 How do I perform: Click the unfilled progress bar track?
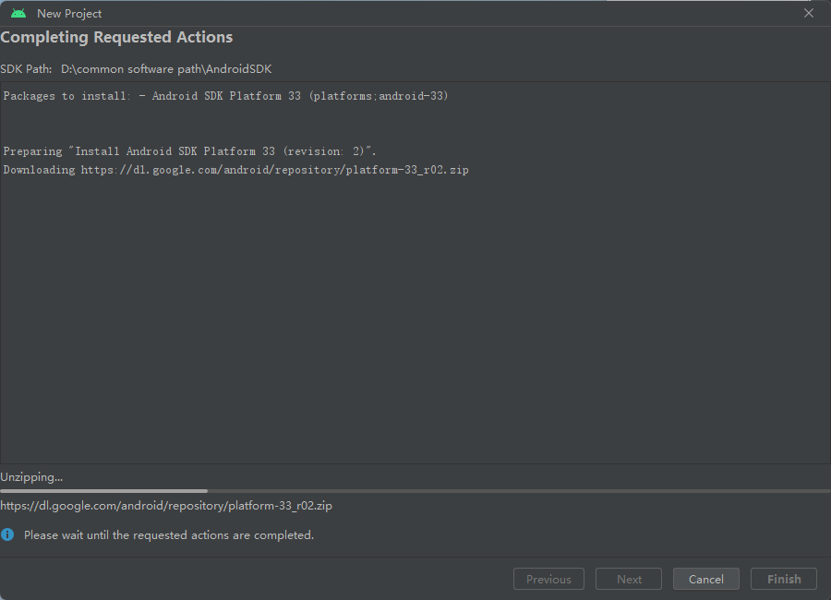pyautogui.click(x=519, y=491)
